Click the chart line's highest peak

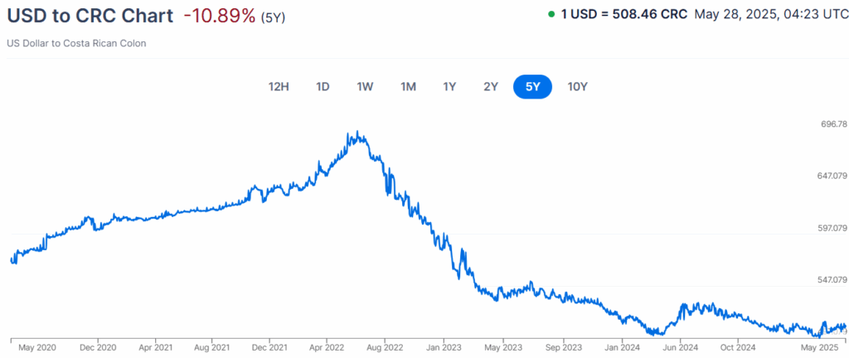click(x=357, y=132)
